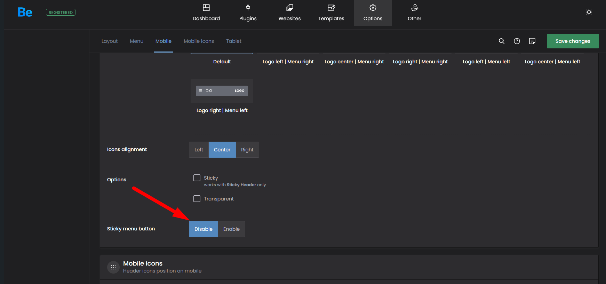Click the Options field label
This screenshot has width=606, height=284.
(117, 180)
